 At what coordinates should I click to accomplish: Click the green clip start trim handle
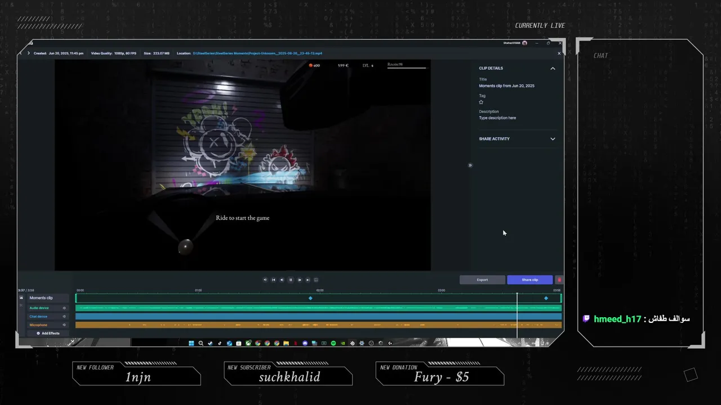76,298
